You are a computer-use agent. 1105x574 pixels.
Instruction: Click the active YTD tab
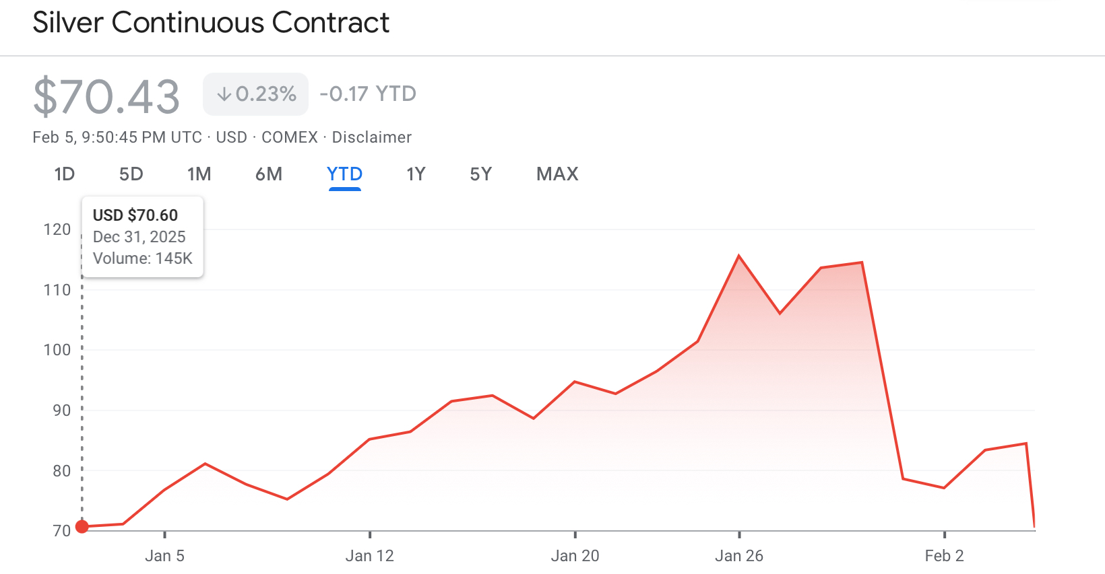pyautogui.click(x=344, y=174)
